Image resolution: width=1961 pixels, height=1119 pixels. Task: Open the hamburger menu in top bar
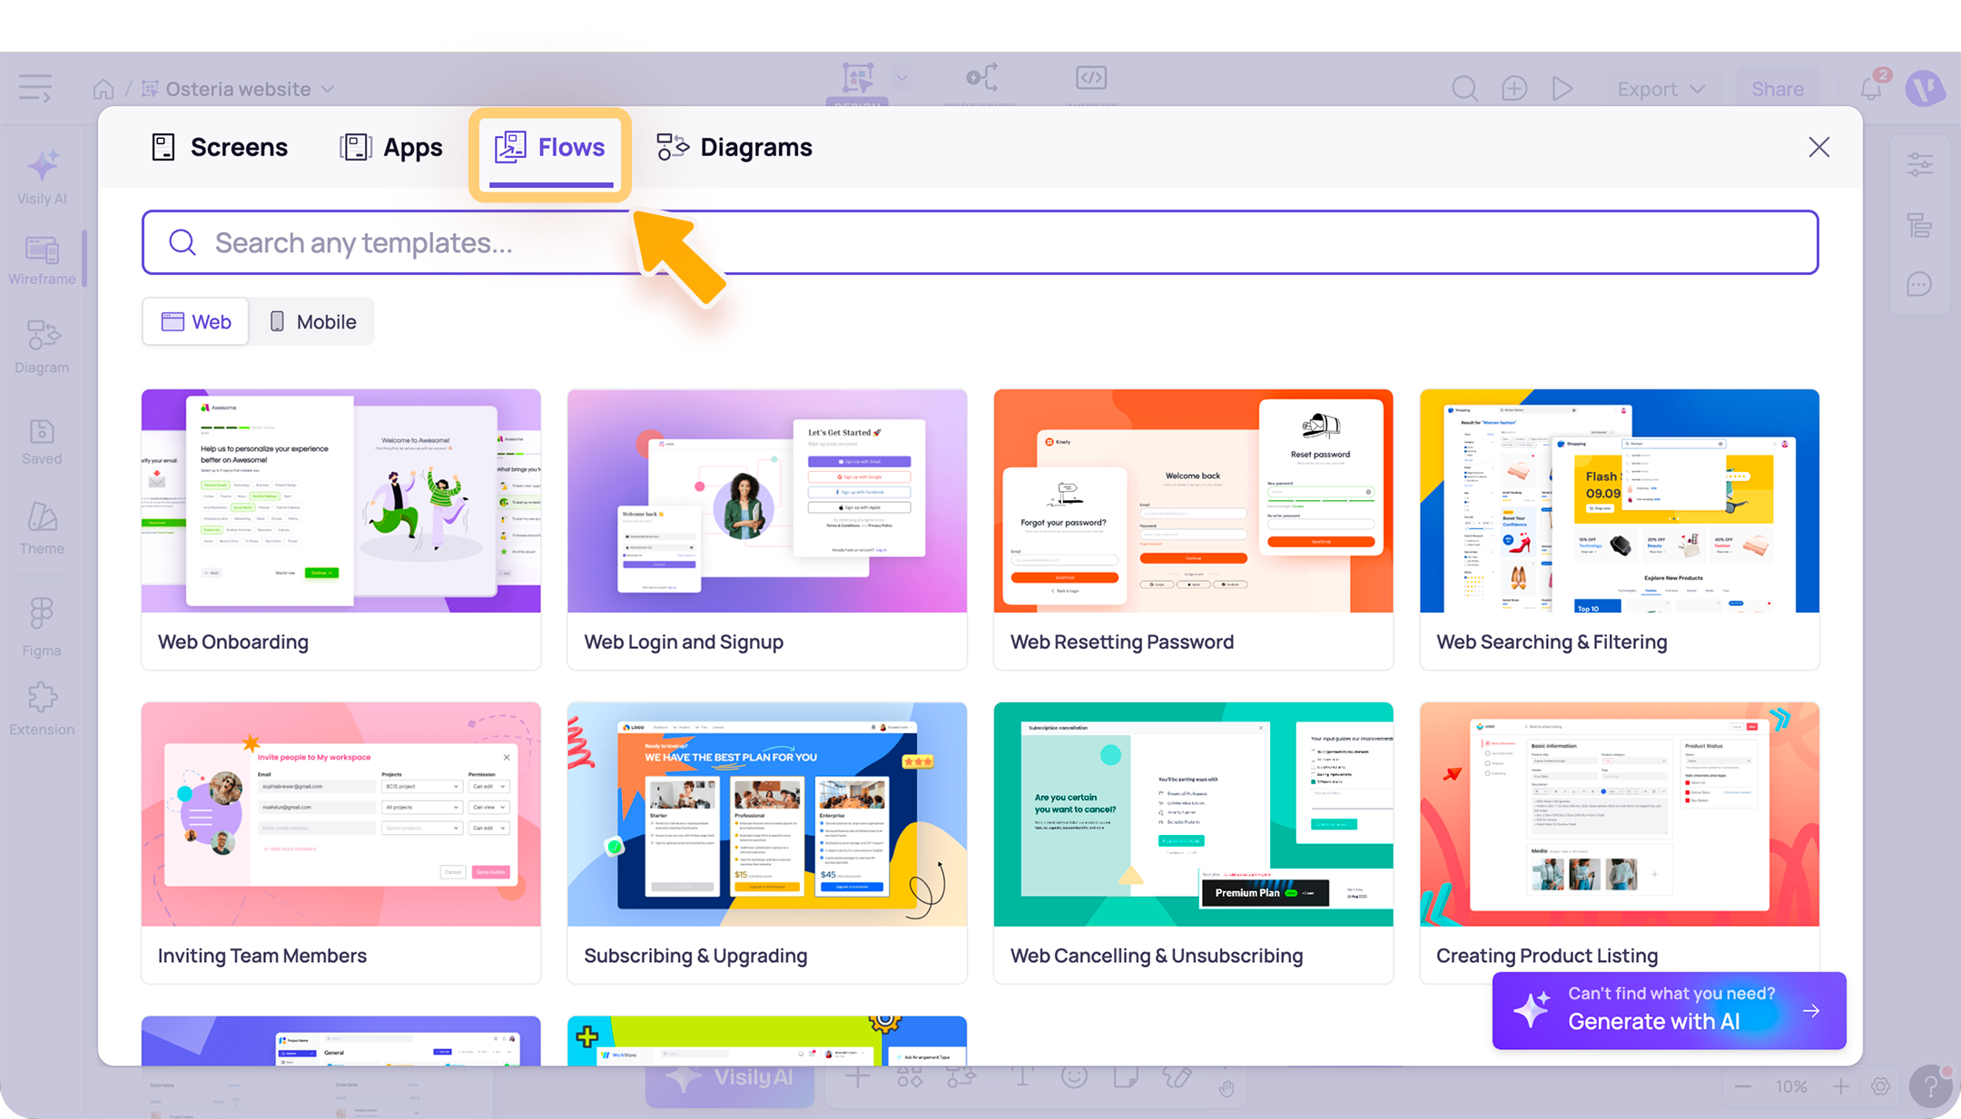pos(35,88)
